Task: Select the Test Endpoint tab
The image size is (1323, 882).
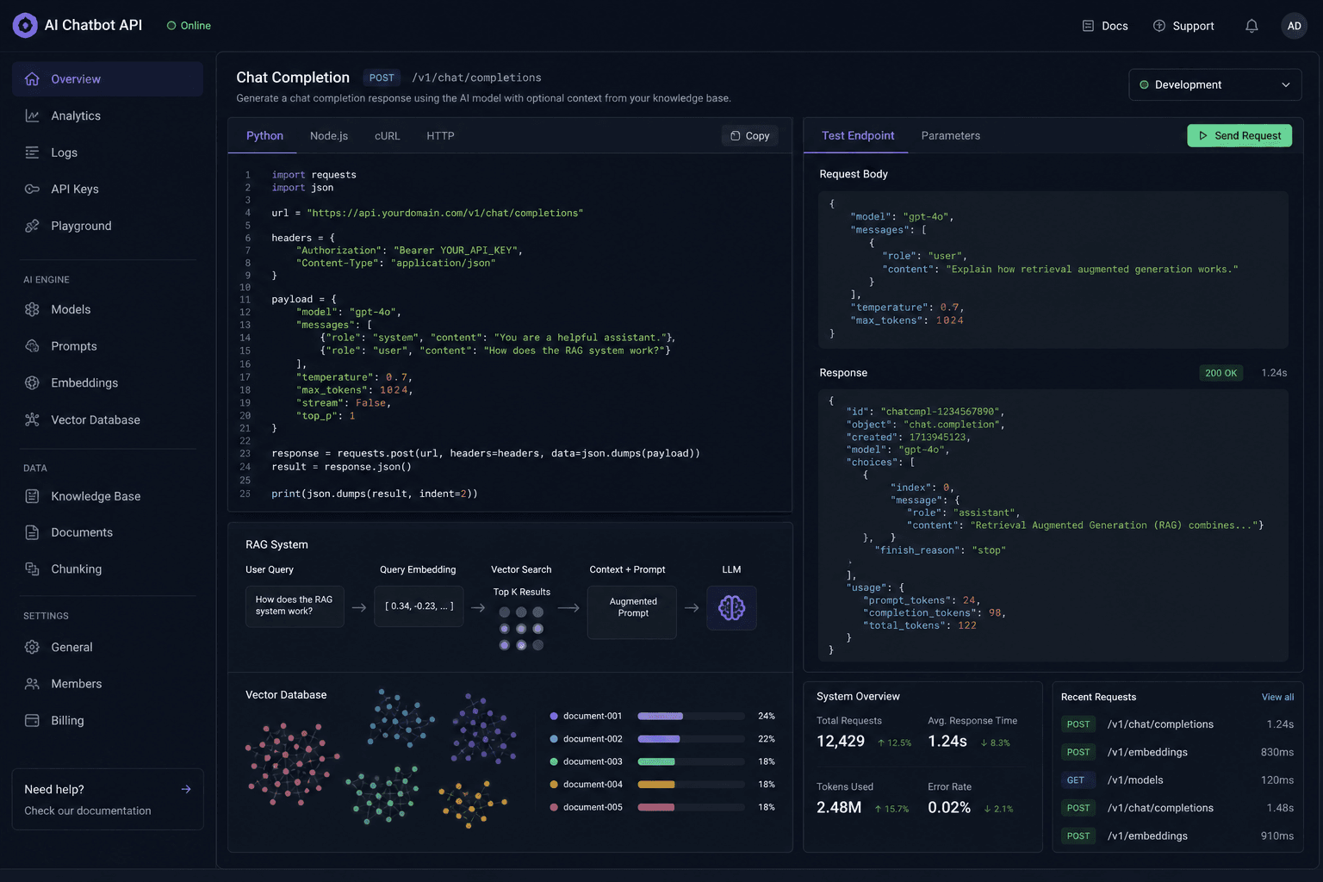Action: (857, 135)
